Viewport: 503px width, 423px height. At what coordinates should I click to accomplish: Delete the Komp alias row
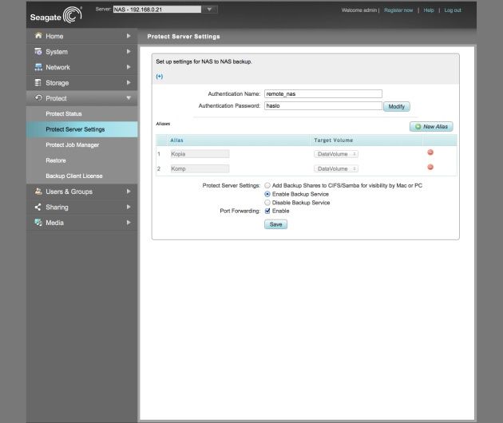(430, 167)
